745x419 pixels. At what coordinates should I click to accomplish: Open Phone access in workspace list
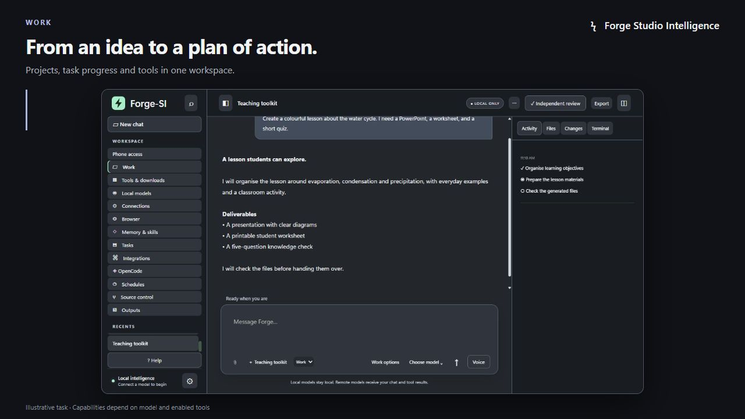[155, 154]
